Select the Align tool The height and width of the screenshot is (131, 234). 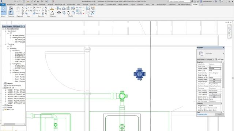pyautogui.click(x=59, y=8)
